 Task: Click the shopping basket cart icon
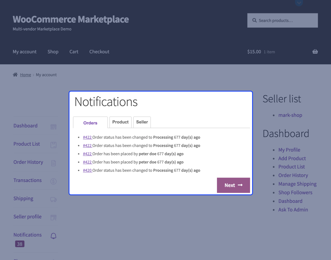coord(315,51)
